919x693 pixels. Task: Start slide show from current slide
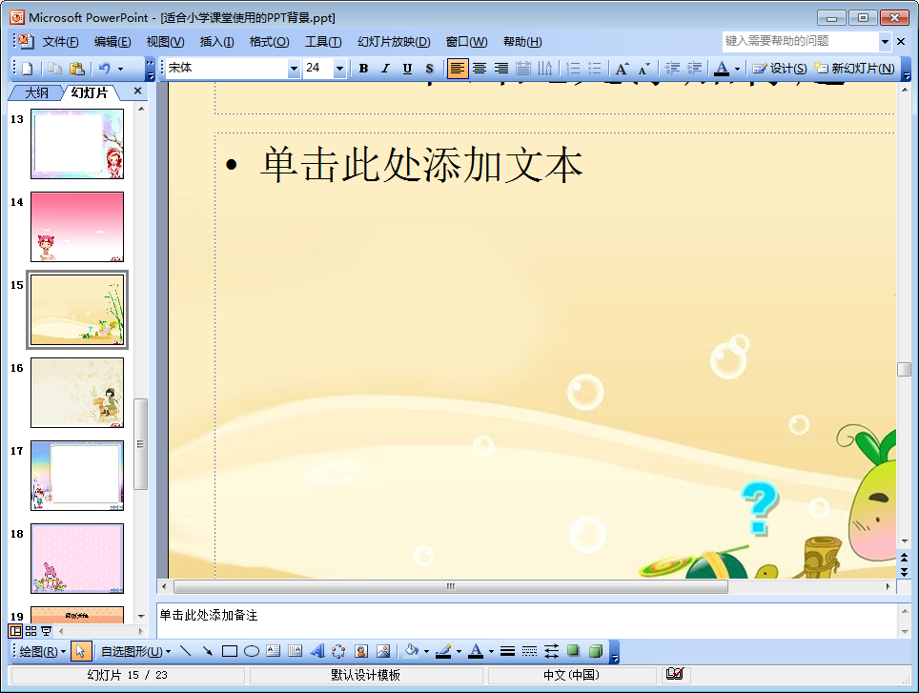coord(46,631)
